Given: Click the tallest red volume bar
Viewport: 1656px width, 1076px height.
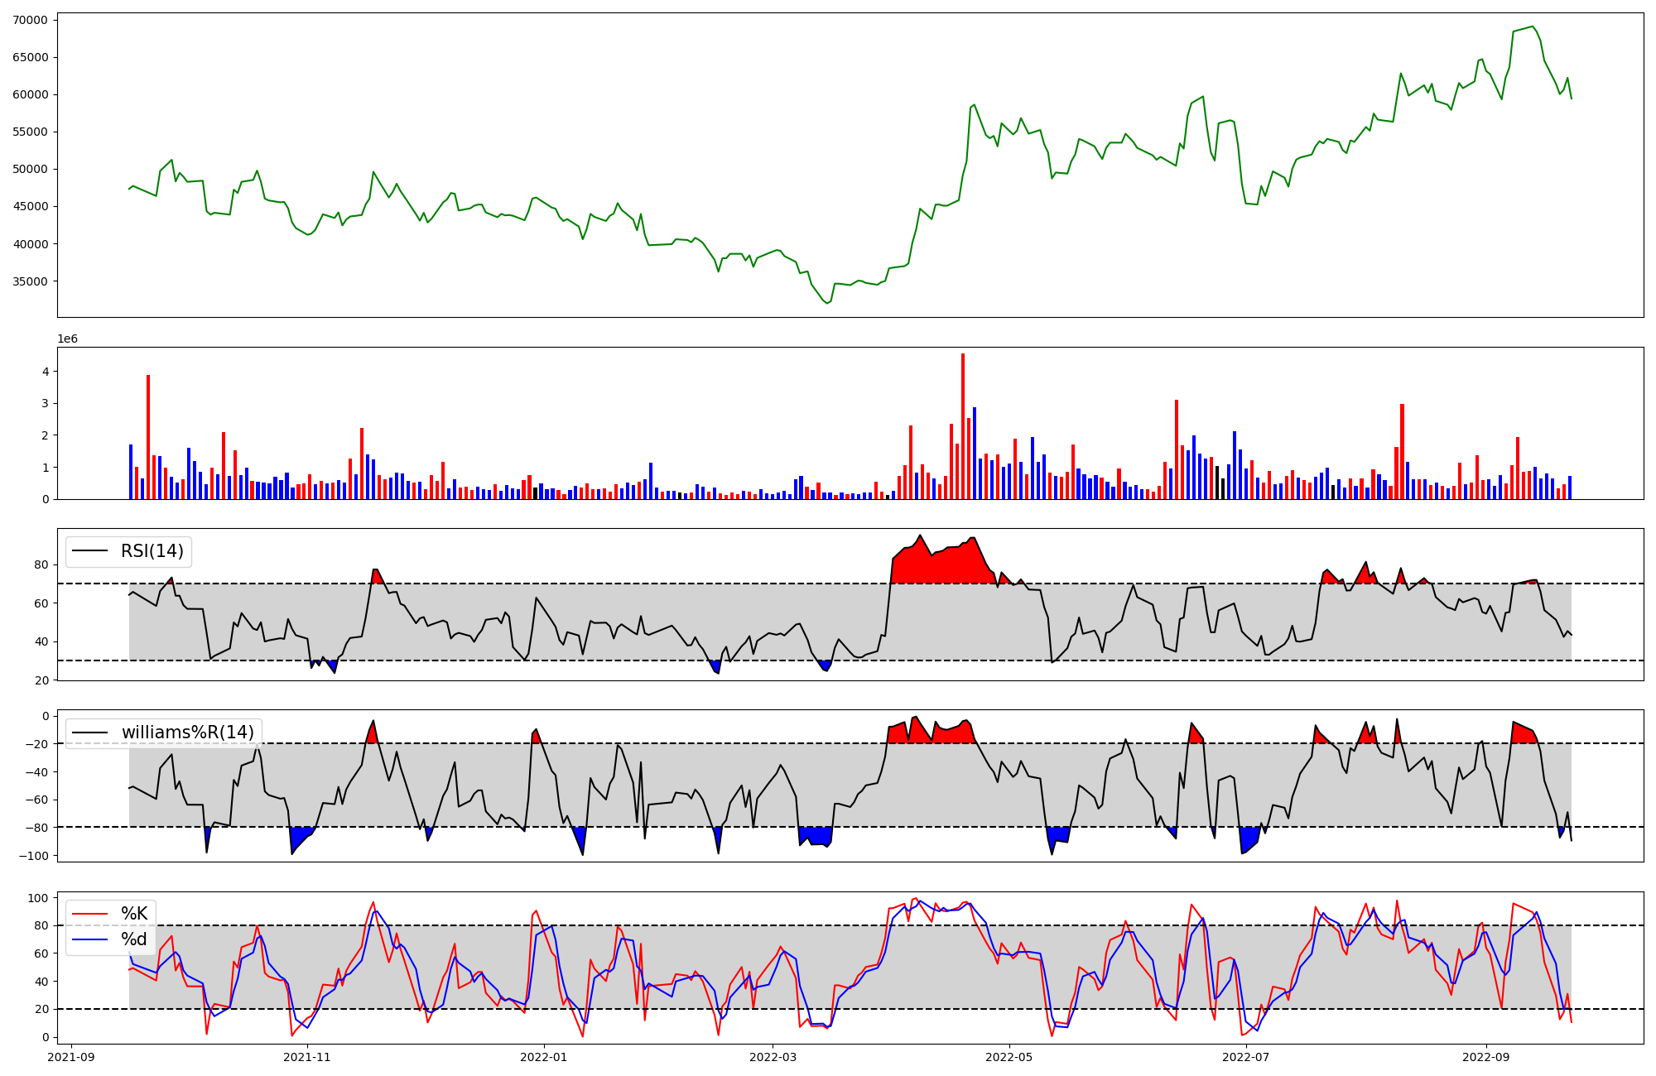Looking at the screenshot, I should pyautogui.click(x=963, y=426).
